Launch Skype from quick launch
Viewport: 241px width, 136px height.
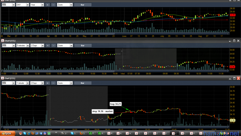pyautogui.click(x=25, y=133)
